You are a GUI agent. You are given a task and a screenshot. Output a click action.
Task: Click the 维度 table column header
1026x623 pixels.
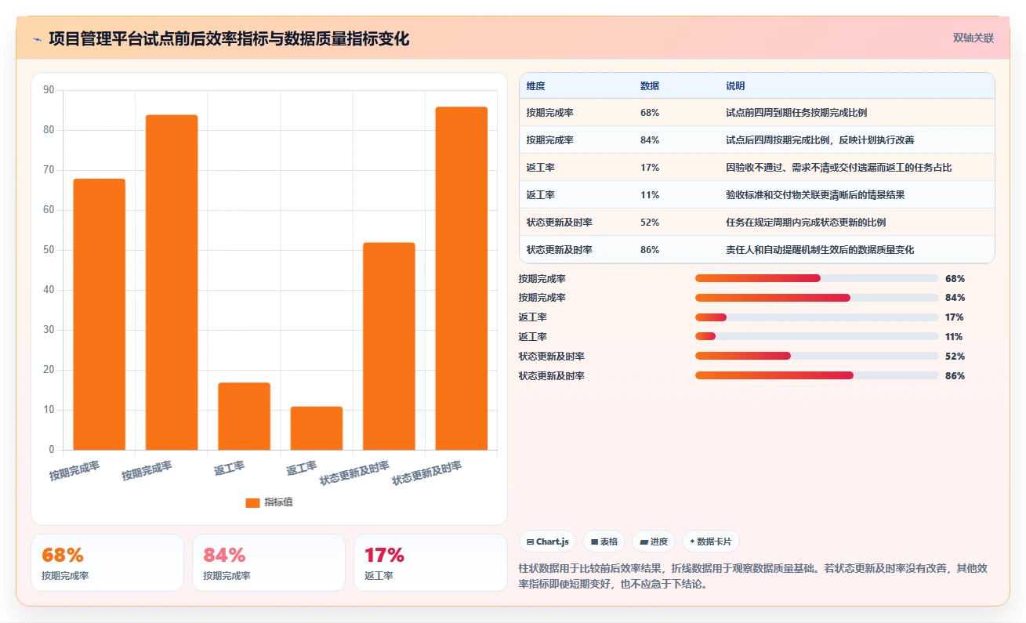tap(536, 86)
